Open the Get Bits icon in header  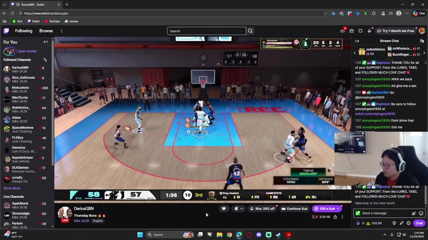tap(369, 31)
